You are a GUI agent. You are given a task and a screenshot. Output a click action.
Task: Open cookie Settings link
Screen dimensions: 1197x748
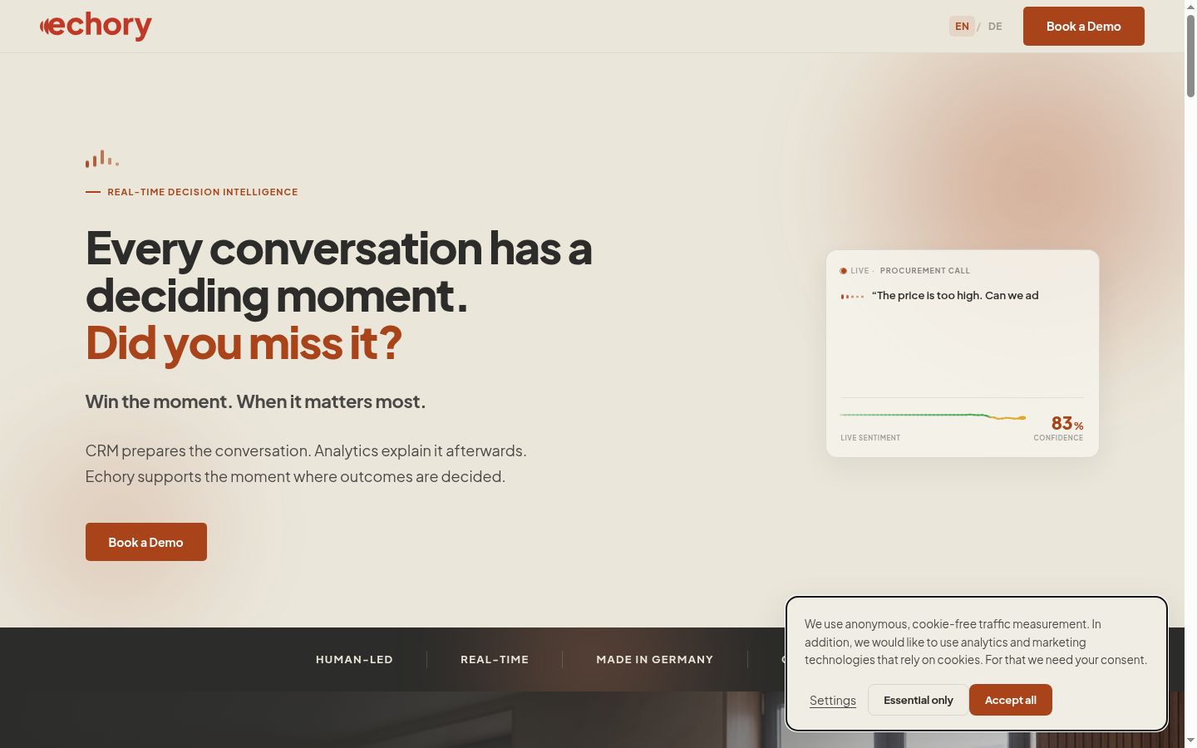tap(833, 701)
